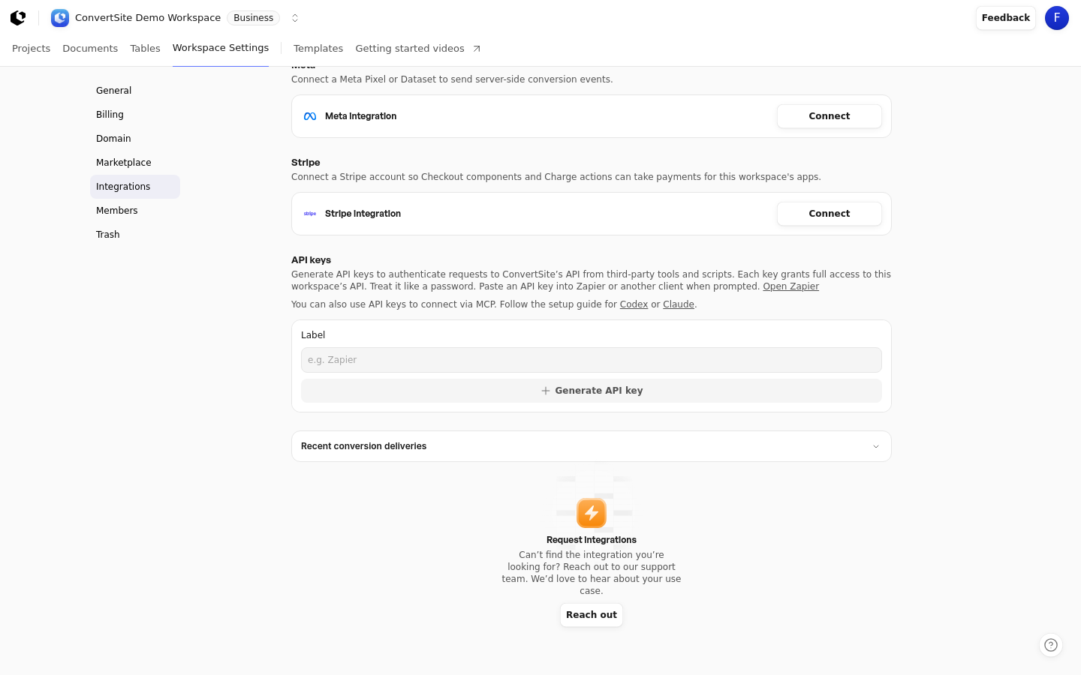Click the Meta Integration label text
The width and height of the screenshot is (1081, 675).
pyautogui.click(x=360, y=116)
